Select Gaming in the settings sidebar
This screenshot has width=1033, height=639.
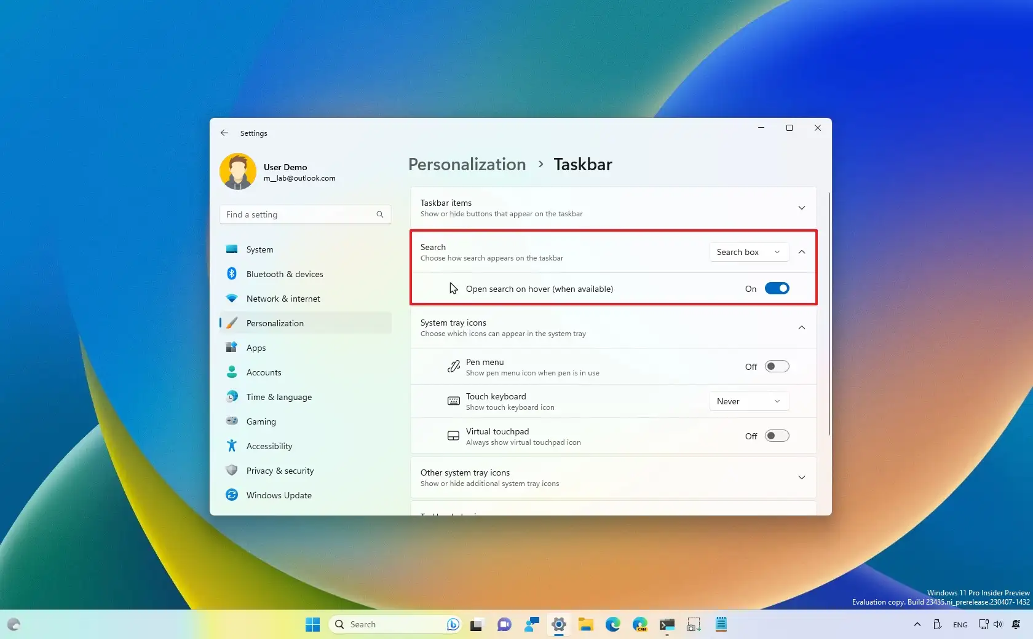(x=232, y=421)
